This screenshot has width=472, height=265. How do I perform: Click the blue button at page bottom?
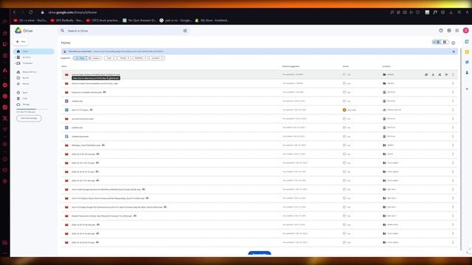[x=260, y=253]
